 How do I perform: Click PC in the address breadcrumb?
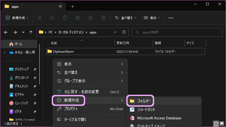(51, 32)
